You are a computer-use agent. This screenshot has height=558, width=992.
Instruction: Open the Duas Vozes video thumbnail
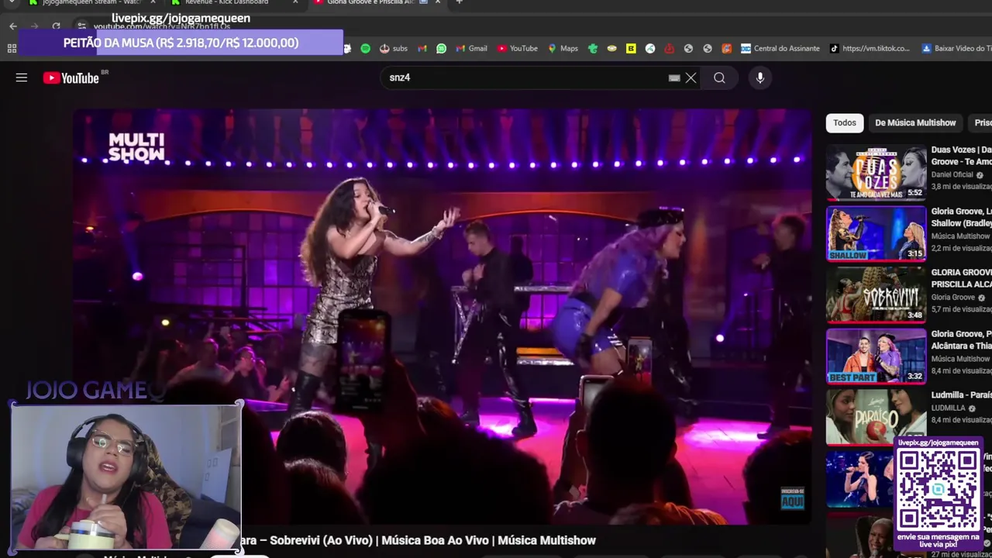876,172
